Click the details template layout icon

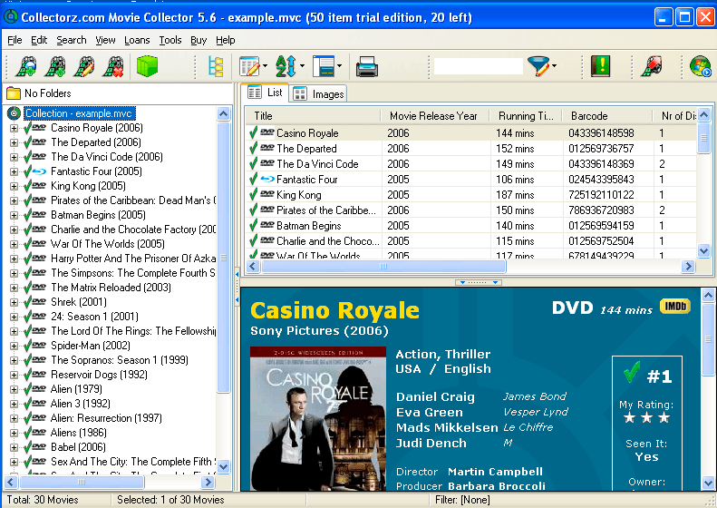pos(324,66)
